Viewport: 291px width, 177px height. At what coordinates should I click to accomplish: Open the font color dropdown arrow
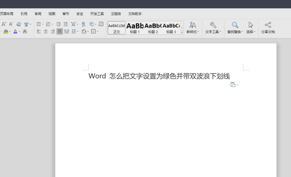pyautogui.click(x=19, y=31)
